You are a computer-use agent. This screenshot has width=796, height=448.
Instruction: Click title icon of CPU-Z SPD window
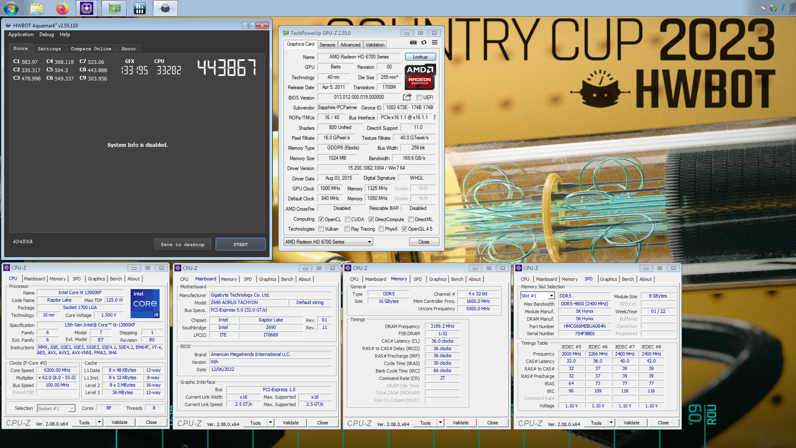click(x=519, y=268)
